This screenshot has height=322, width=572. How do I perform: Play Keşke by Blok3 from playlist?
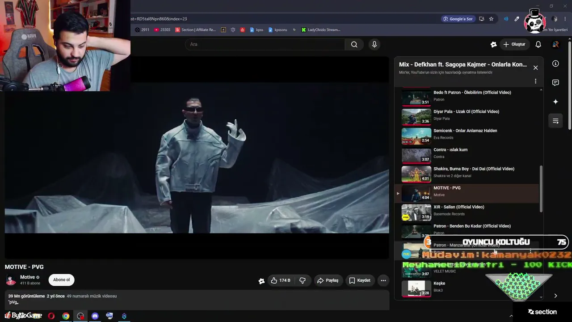pyautogui.click(x=467, y=288)
